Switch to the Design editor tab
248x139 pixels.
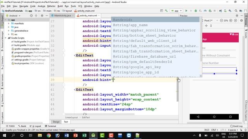[x=56, y=122]
